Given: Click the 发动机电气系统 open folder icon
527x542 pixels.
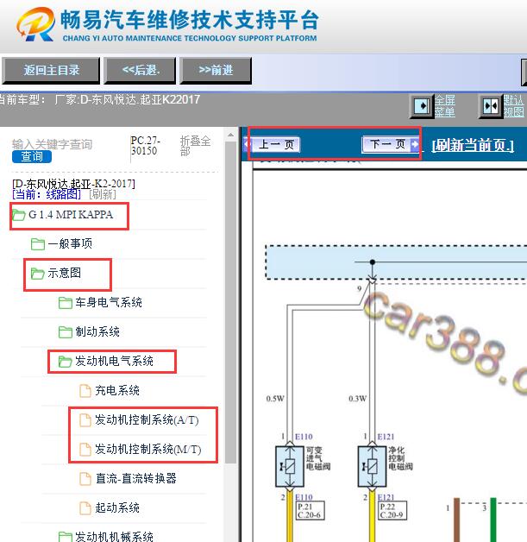Looking at the screenshot, I should click(x=65, y=362).
